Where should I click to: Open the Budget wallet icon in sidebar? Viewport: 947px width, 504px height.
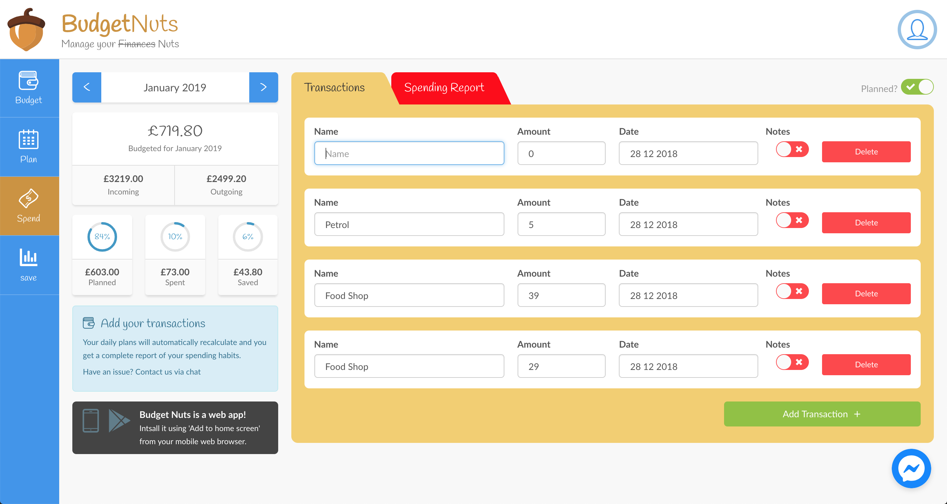29,81
